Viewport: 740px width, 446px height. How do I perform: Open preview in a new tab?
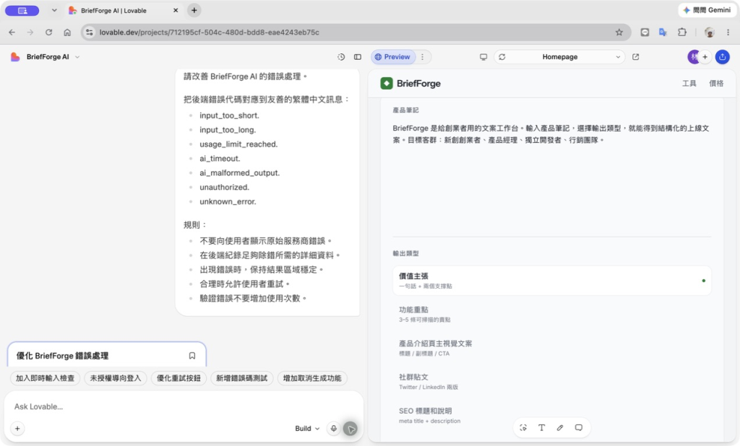coord(636,56)
